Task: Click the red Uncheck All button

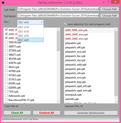Action: point(47,113)
